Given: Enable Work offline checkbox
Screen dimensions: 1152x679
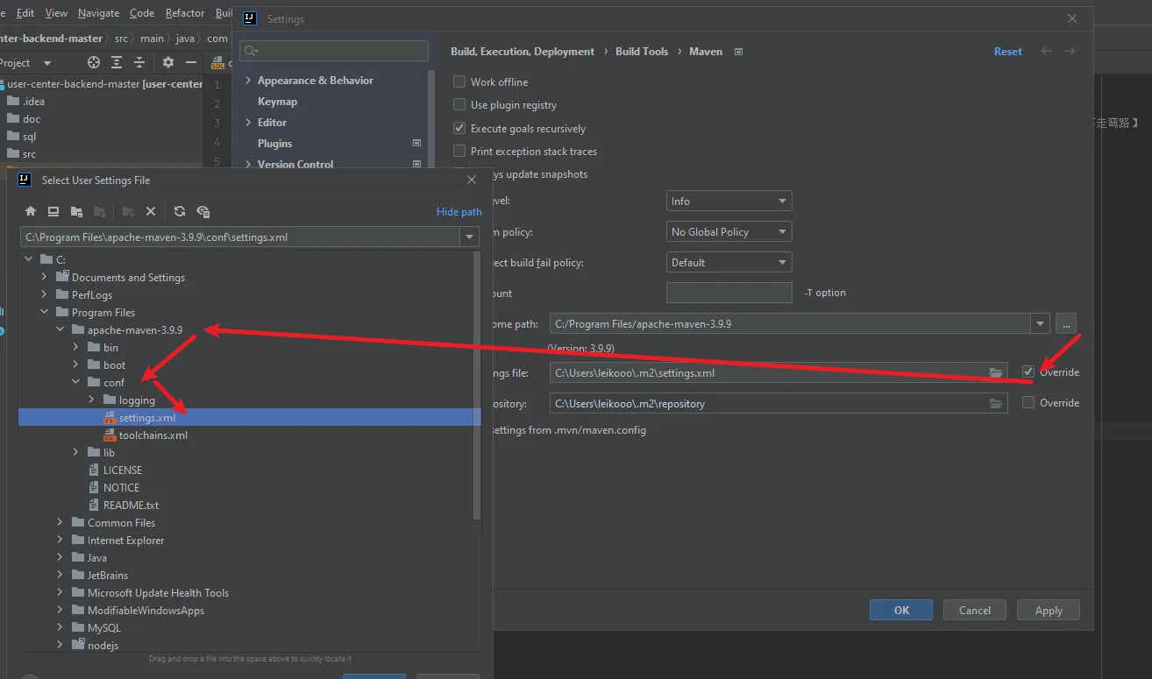Looking at the screenshot, I should (x=459, y=81).
